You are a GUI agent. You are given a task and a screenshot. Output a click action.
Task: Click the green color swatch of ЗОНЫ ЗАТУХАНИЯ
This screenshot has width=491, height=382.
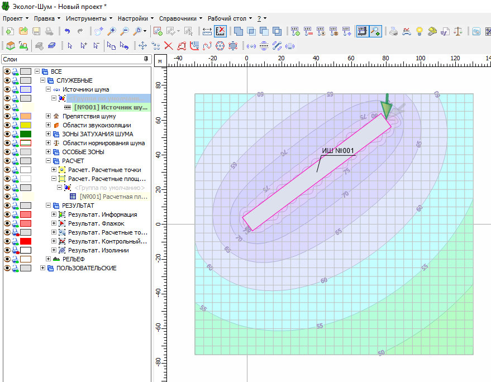coord(26,134)
